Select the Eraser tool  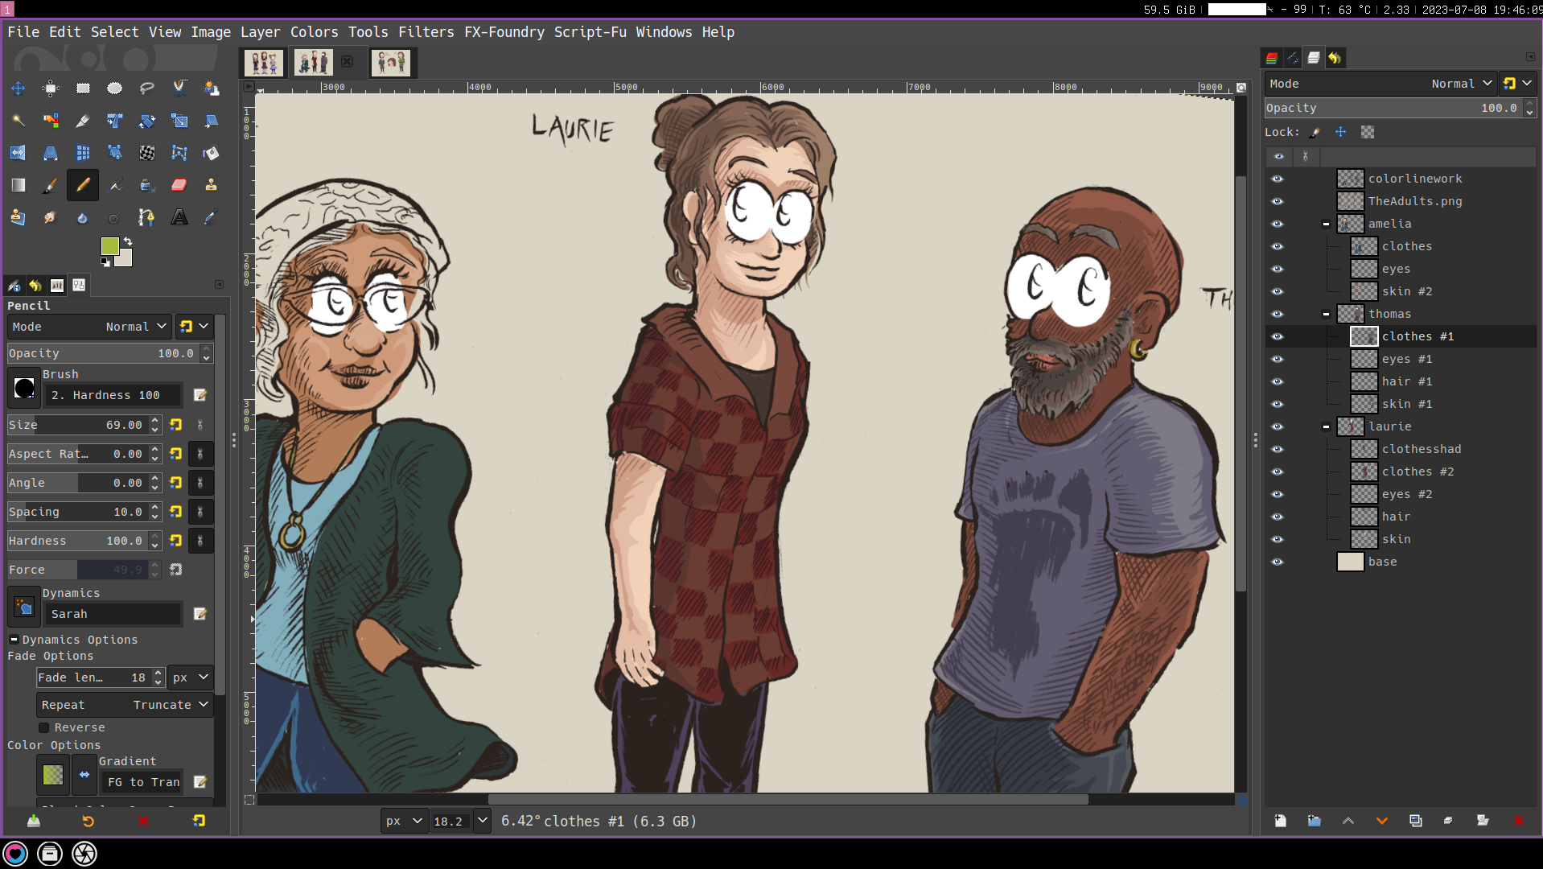point(179,185)
